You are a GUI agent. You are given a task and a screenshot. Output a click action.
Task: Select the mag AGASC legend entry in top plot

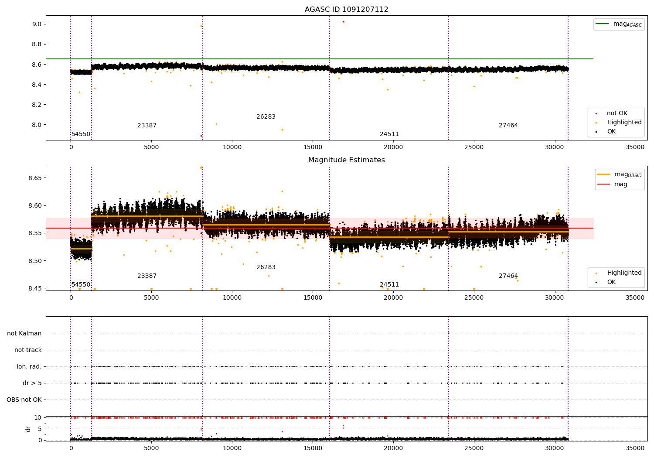click(619, 24)
